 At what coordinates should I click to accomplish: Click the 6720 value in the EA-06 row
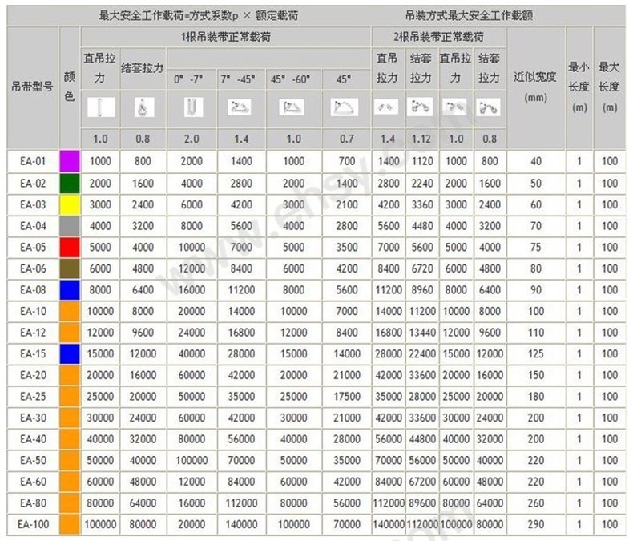point(422,268)
